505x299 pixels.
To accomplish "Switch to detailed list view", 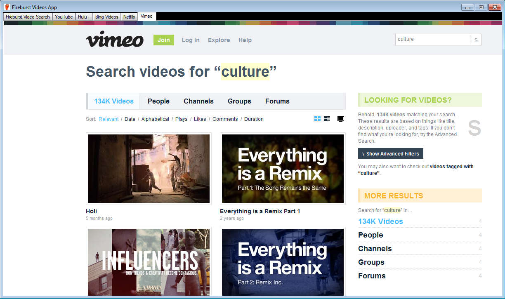I will pyautogui.click(x=327, y=119).
